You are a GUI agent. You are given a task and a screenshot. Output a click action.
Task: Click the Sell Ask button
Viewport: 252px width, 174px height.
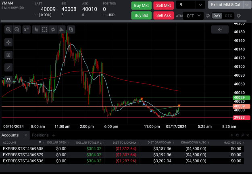pos(163,15)
